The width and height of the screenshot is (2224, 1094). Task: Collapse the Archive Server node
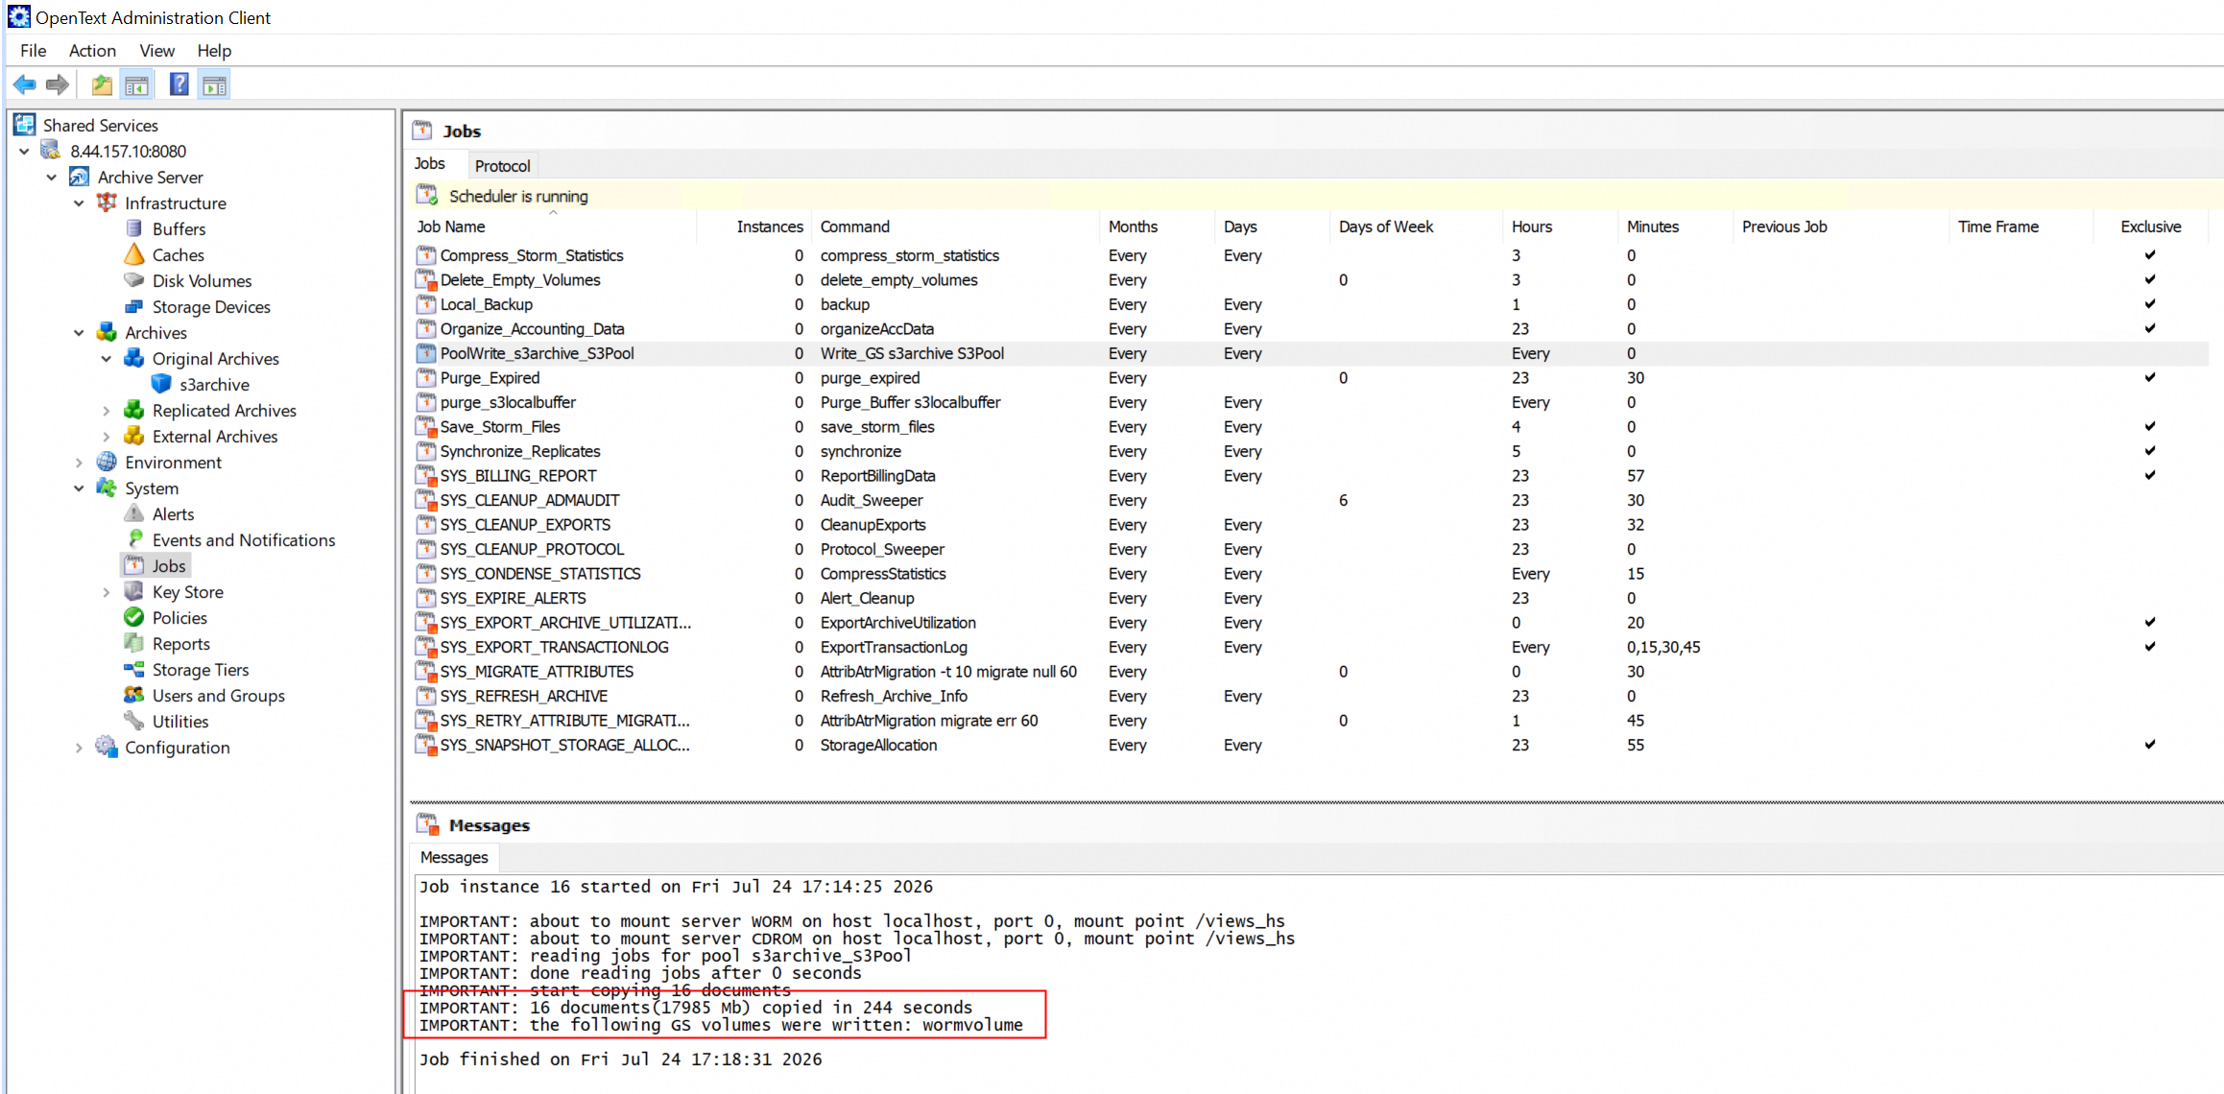52,178
